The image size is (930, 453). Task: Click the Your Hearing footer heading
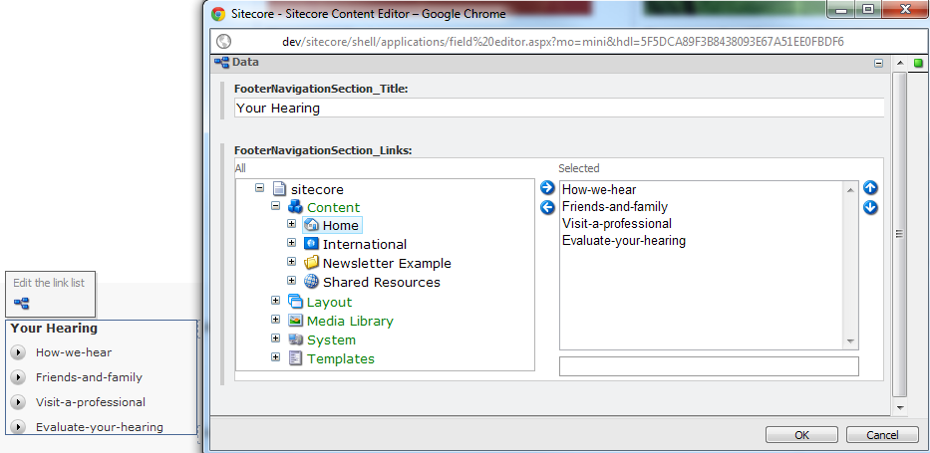coord(54,328)
